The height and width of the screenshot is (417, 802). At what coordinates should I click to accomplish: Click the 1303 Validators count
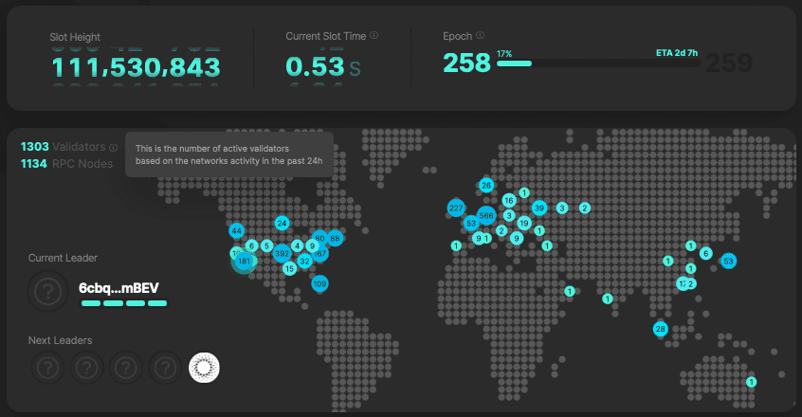click(34, 147)
